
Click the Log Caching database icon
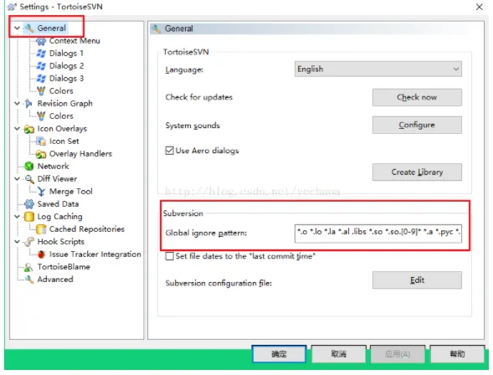tap(29, 217)
